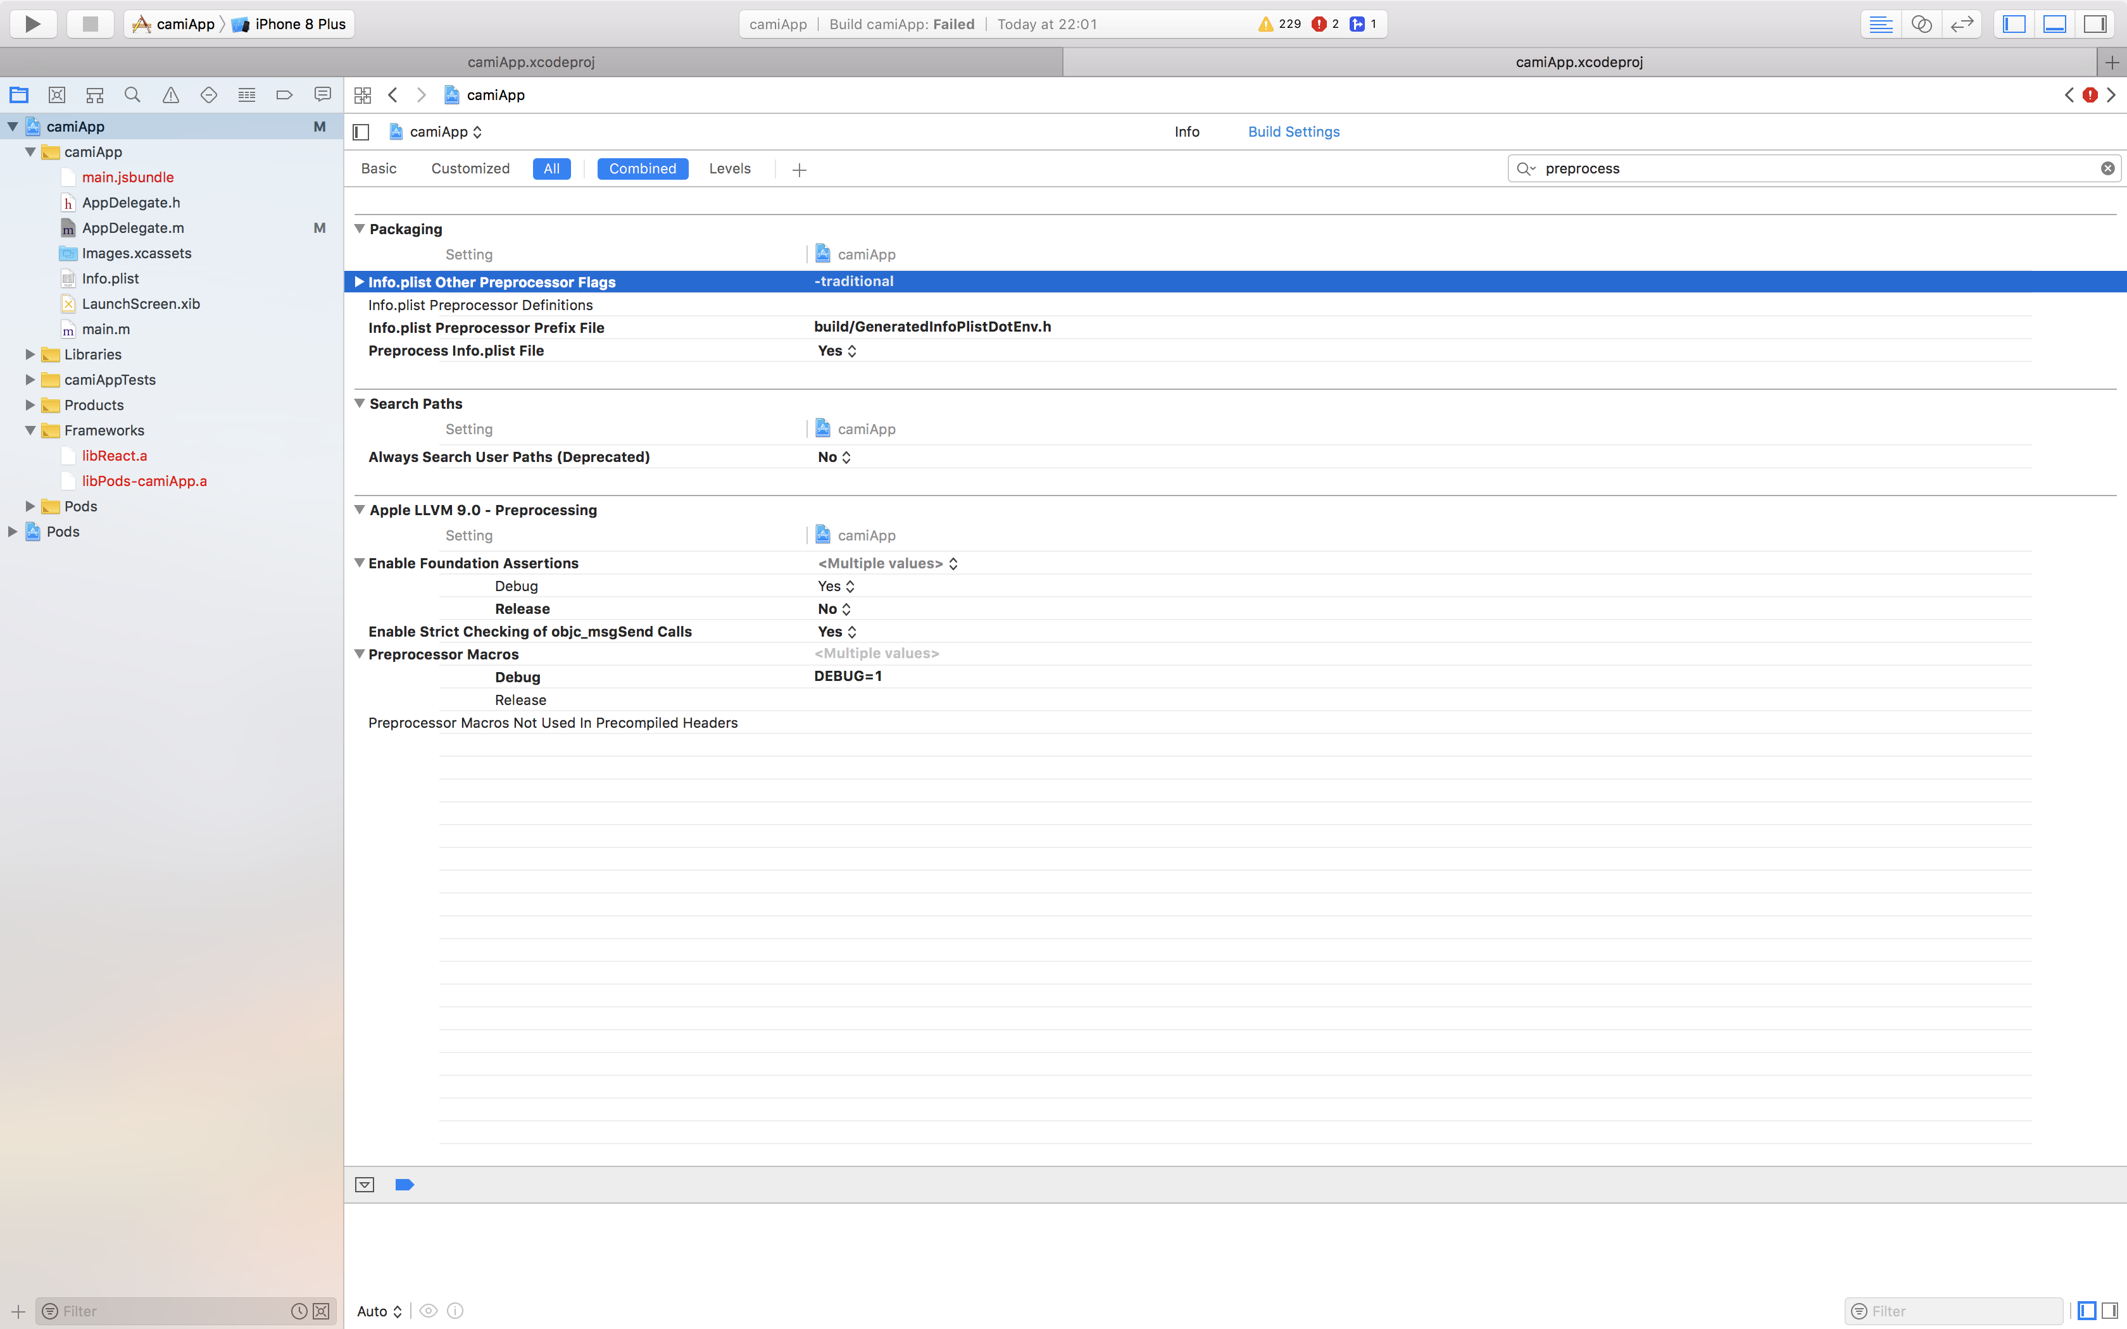The width and height of the screenshot is (2127, 1329).
Task: Toggle the Utilities inspector panel
Action: (2095, 24)
